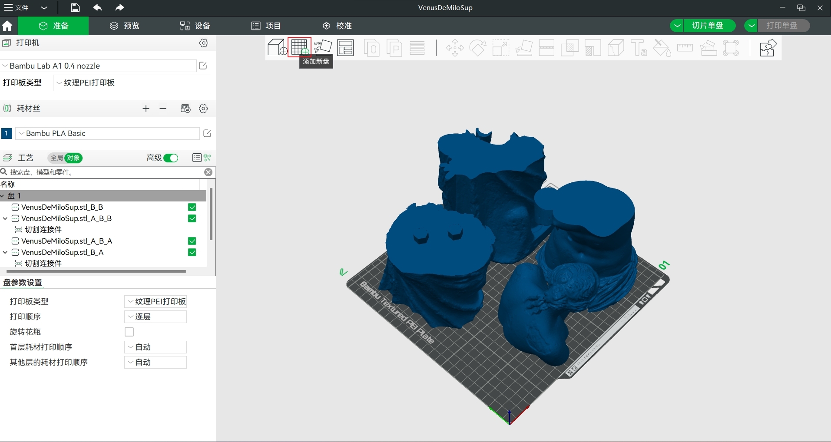The width and height of the screenshot is (831, 442).
Task: Click the Variable layer height icon
Action: pos(417,48)
